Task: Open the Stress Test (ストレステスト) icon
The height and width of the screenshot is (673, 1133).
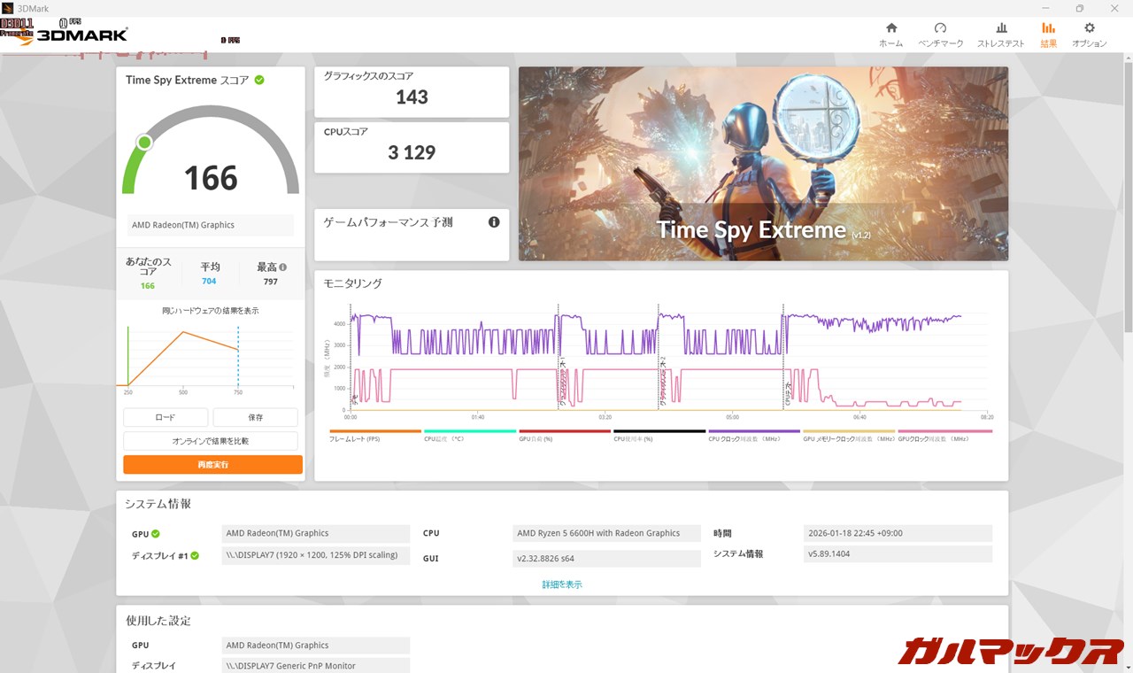Action: (1000, 28)
